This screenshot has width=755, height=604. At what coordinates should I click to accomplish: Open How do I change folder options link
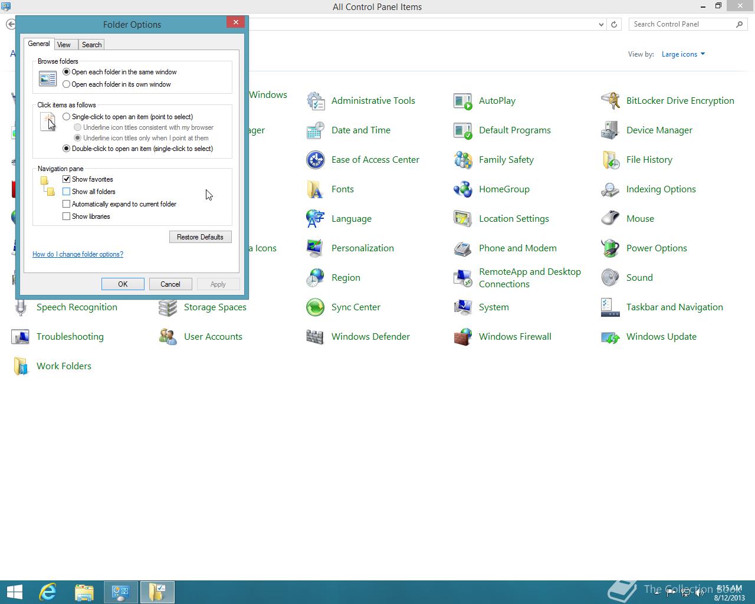click(x=78, y=254)
